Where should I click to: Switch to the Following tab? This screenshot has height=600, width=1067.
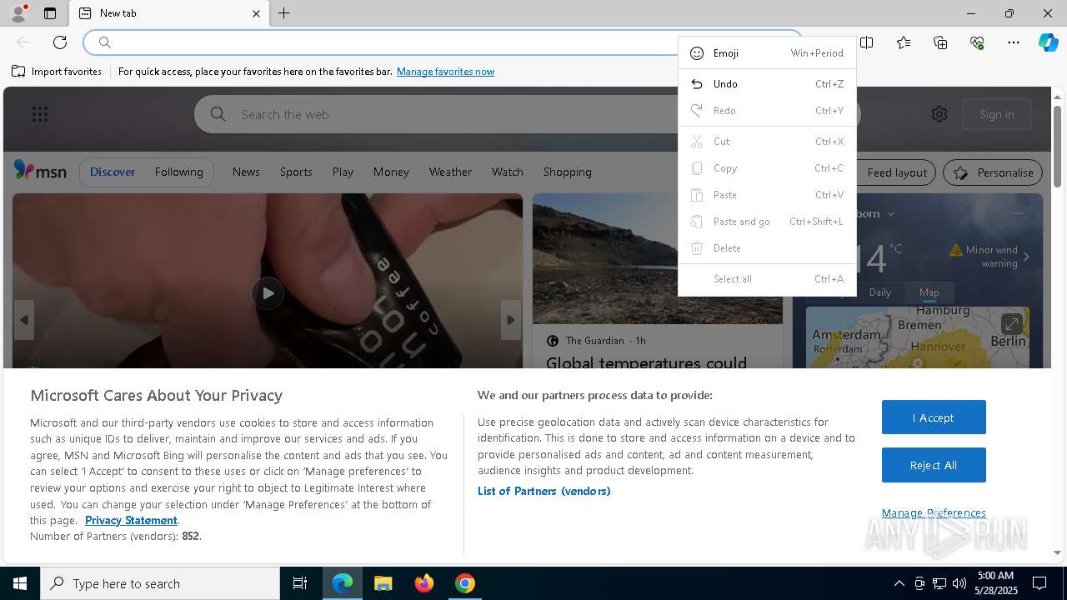pos(178,172)
